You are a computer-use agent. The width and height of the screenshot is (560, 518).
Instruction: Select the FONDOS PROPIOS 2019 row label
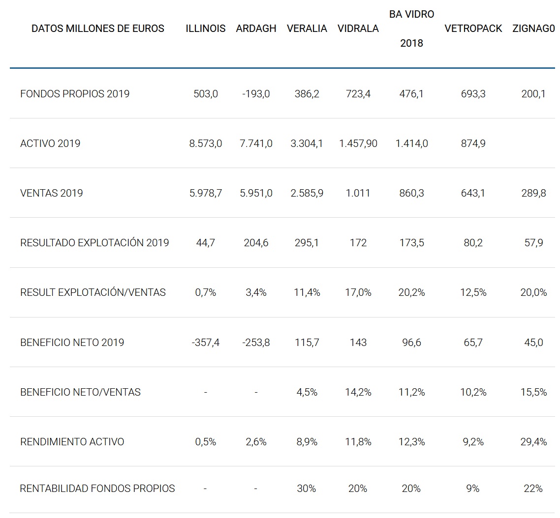[75, 93]
